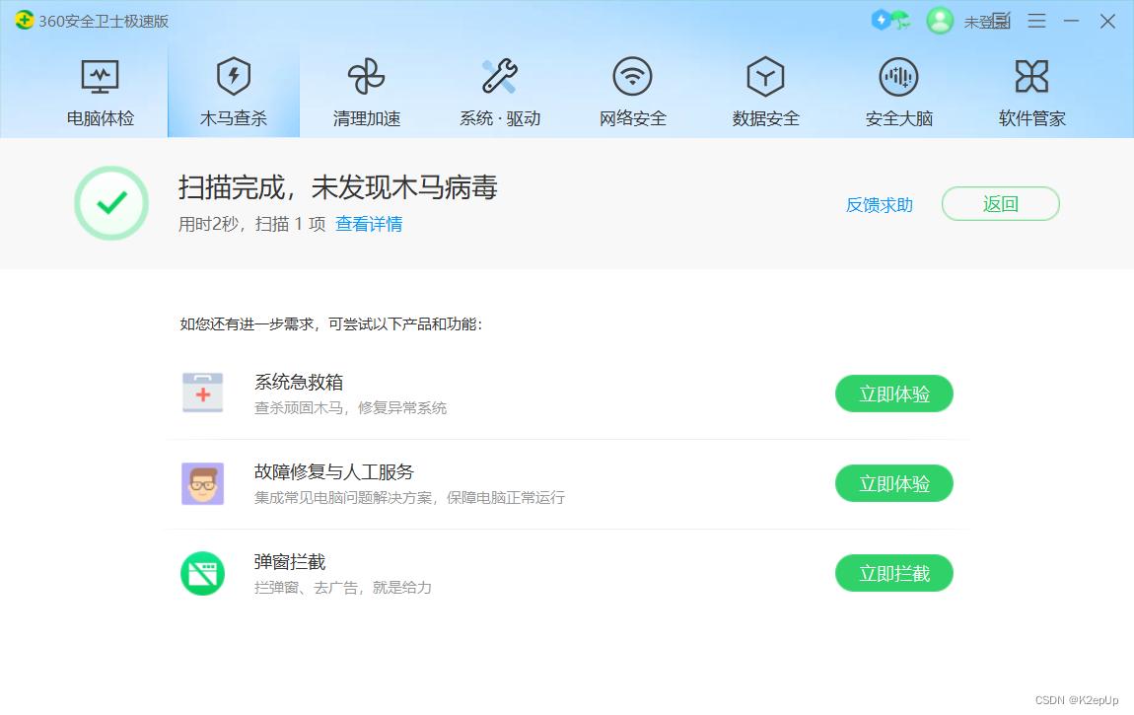Viewport: 1134px width, 715px height.
Task: Click the green scan-complete checkmark icon
Action: [111, 203]
